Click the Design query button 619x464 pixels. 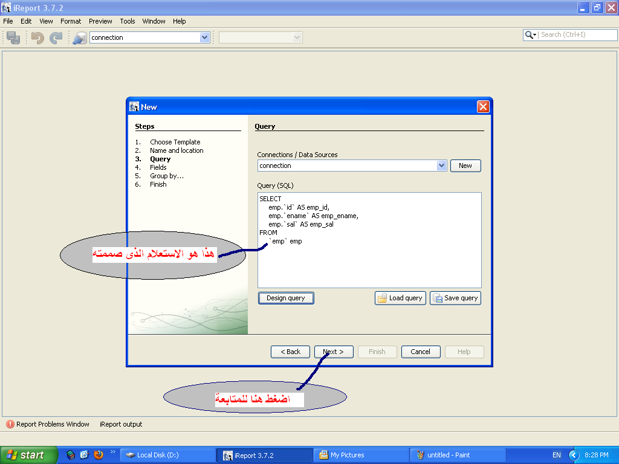coord(286,298)
